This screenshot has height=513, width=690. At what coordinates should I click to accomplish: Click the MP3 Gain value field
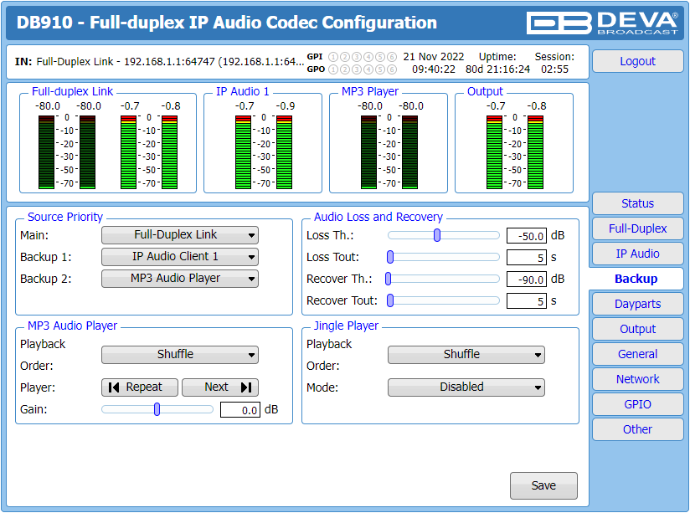pyautogui.click(x=240, y=410)
